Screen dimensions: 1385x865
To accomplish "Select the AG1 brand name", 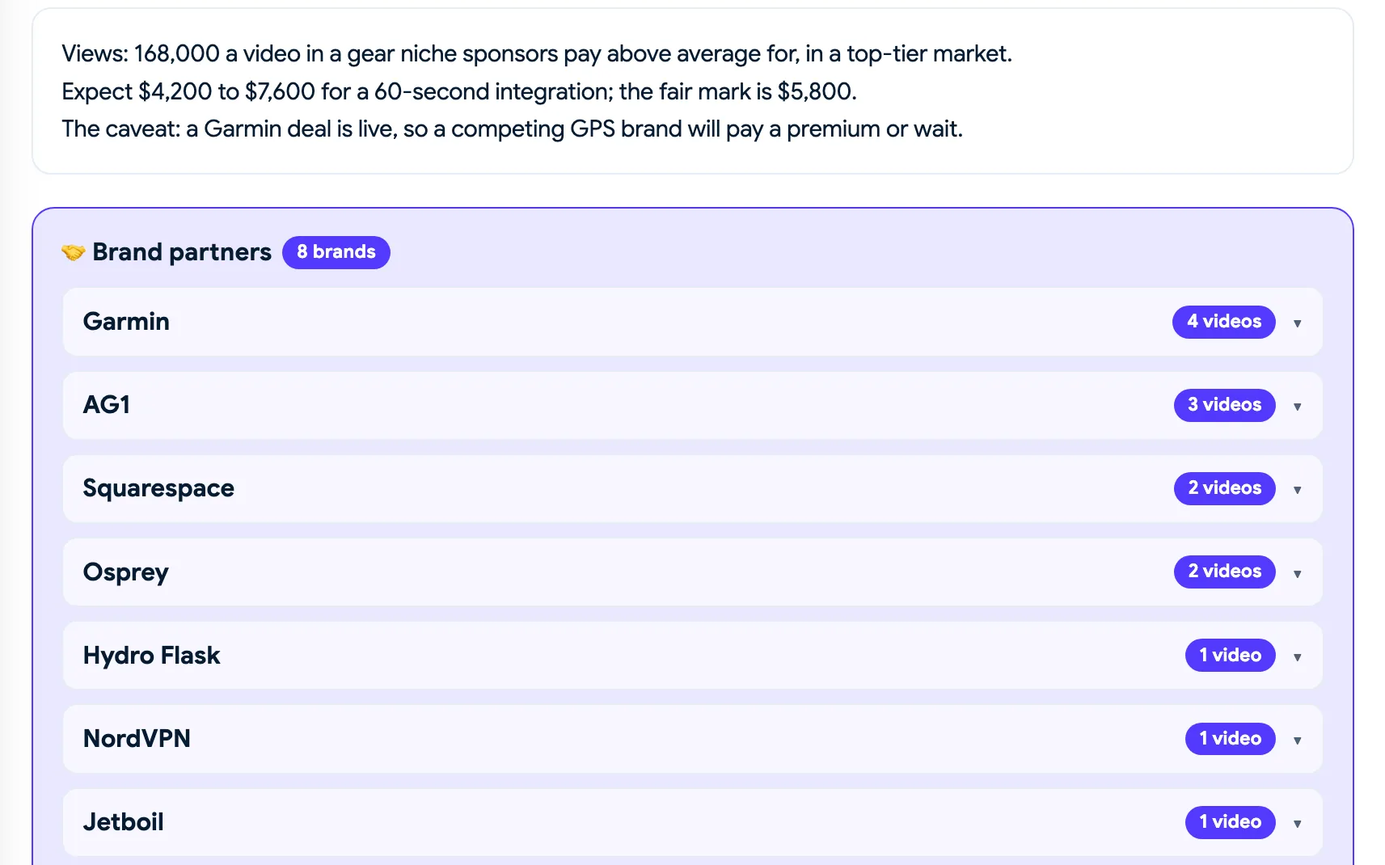I will [107, 405].
